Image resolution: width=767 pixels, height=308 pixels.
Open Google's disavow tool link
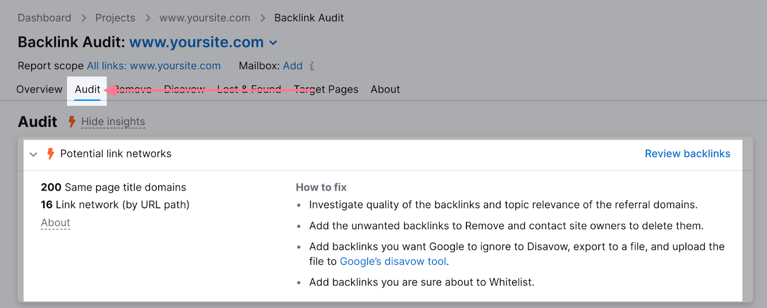393,261
